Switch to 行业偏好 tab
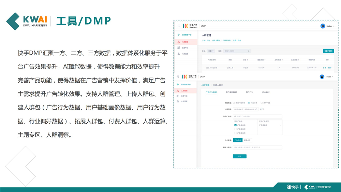 coord(266,92)
